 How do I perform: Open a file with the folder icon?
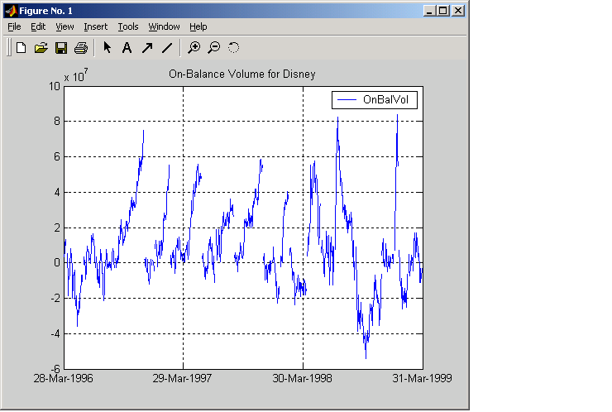pyautogui.click(x=41, y=48)
